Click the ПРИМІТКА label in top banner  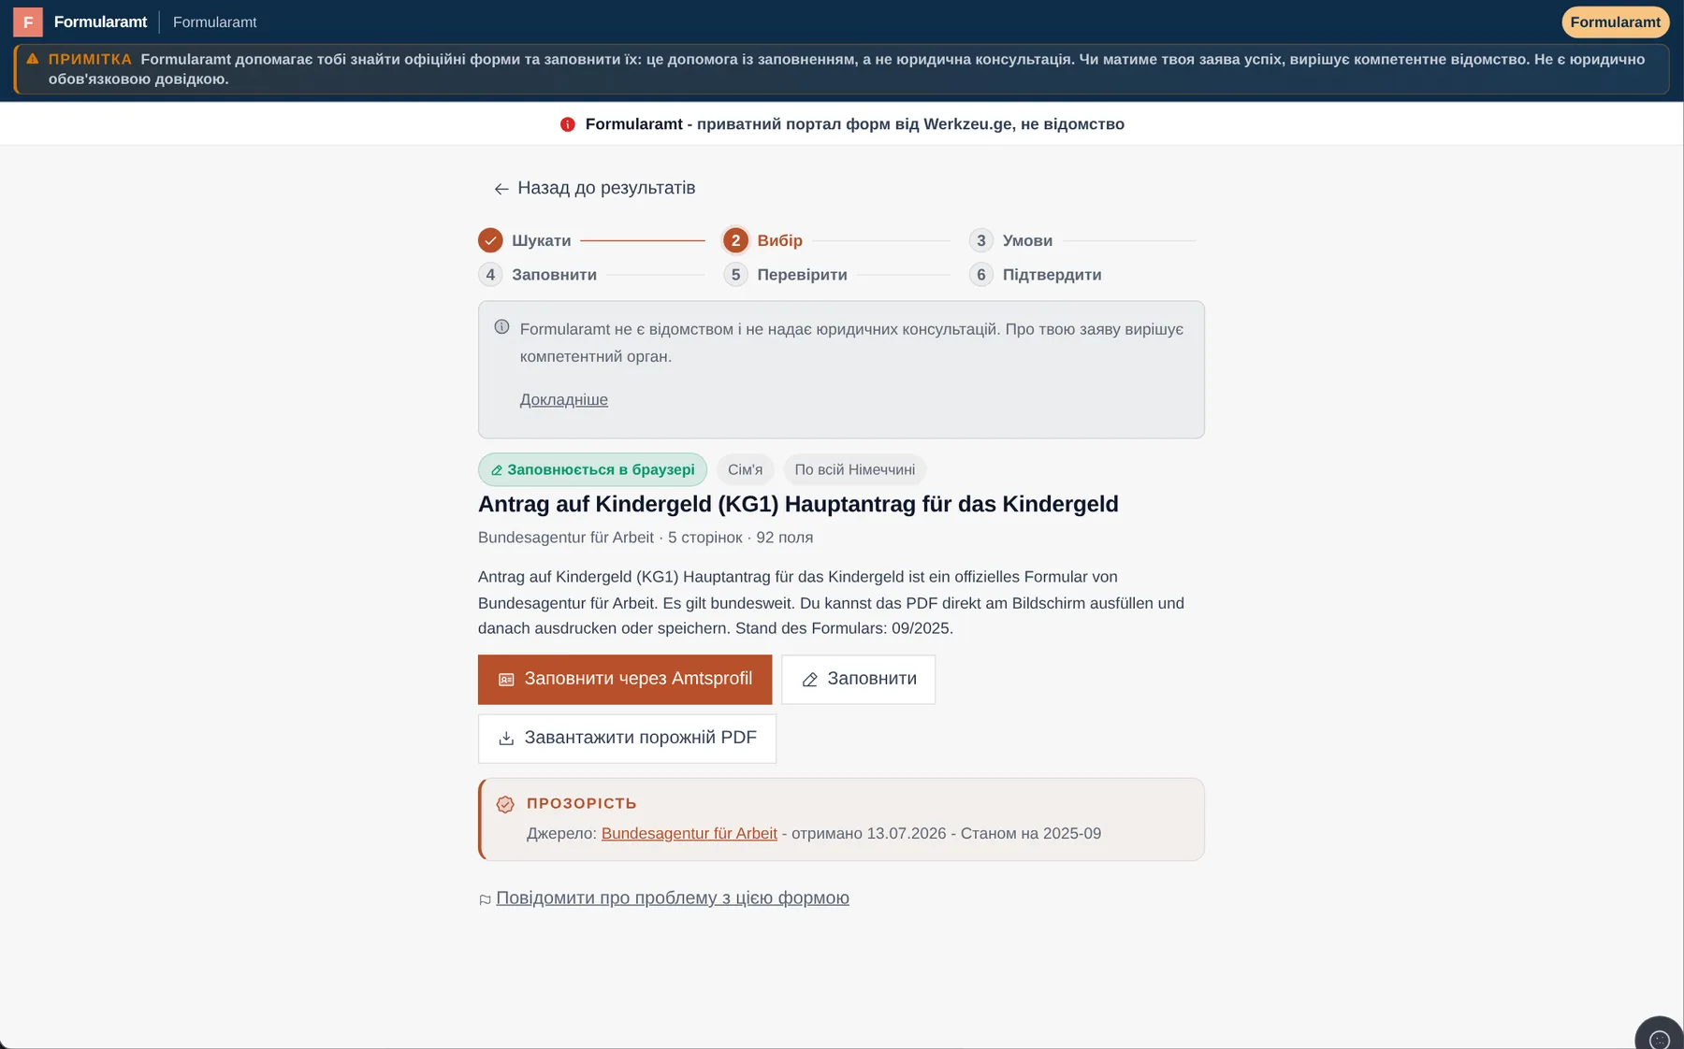tap(90, 59)
